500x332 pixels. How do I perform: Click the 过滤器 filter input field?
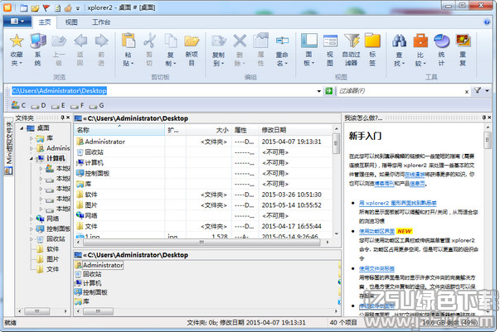(x=400, y=91)
